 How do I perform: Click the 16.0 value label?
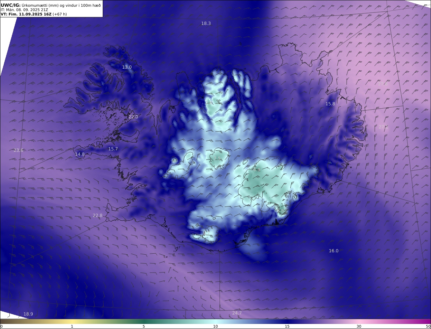(x=334, y=251)
